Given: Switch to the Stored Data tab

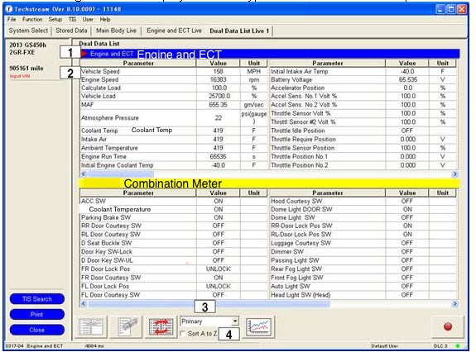Looking at the screenshot, I should click(71, 31).
